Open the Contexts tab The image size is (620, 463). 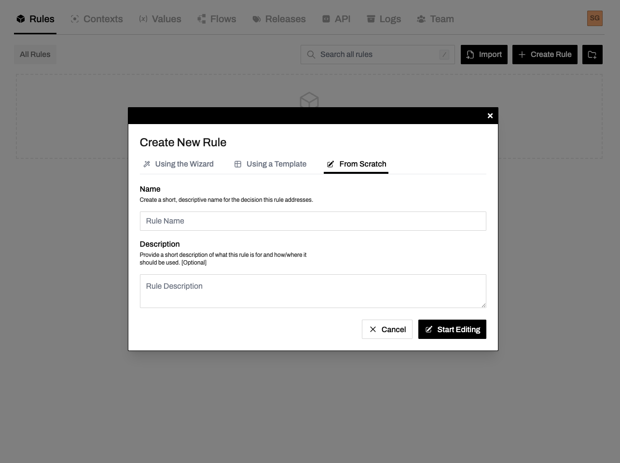[97, 19]
